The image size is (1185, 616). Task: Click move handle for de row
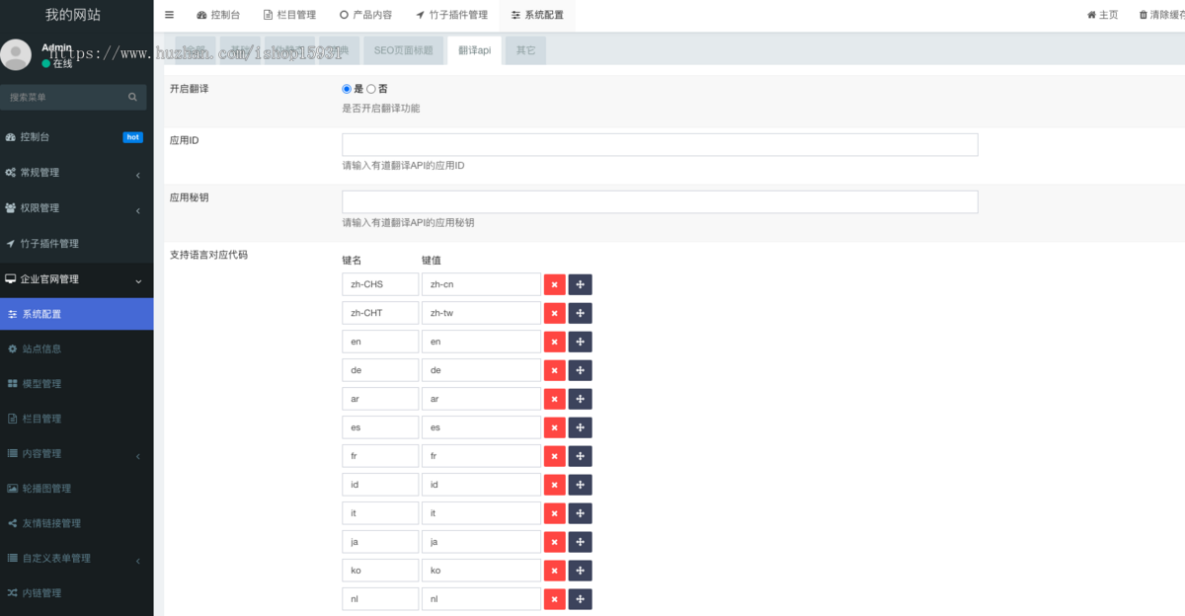click(x=580, y=370)
